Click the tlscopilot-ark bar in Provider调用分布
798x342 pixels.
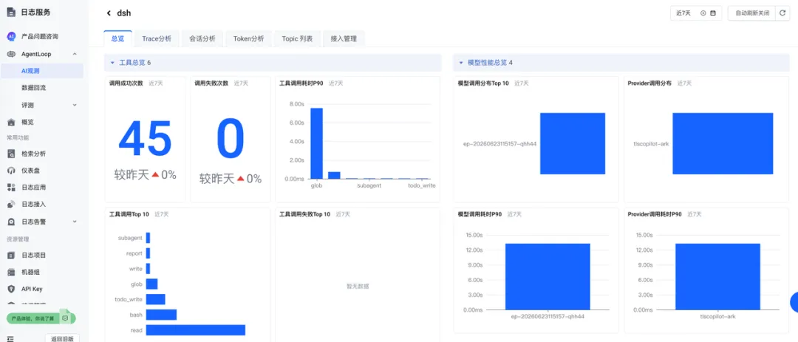pyautogui.click(x=723, y=143)
